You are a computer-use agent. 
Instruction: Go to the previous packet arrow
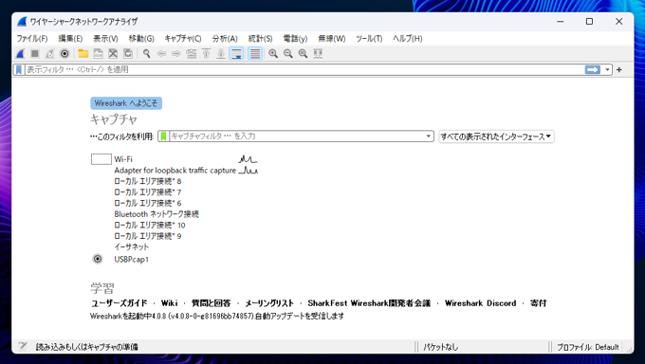click(161, 53)
